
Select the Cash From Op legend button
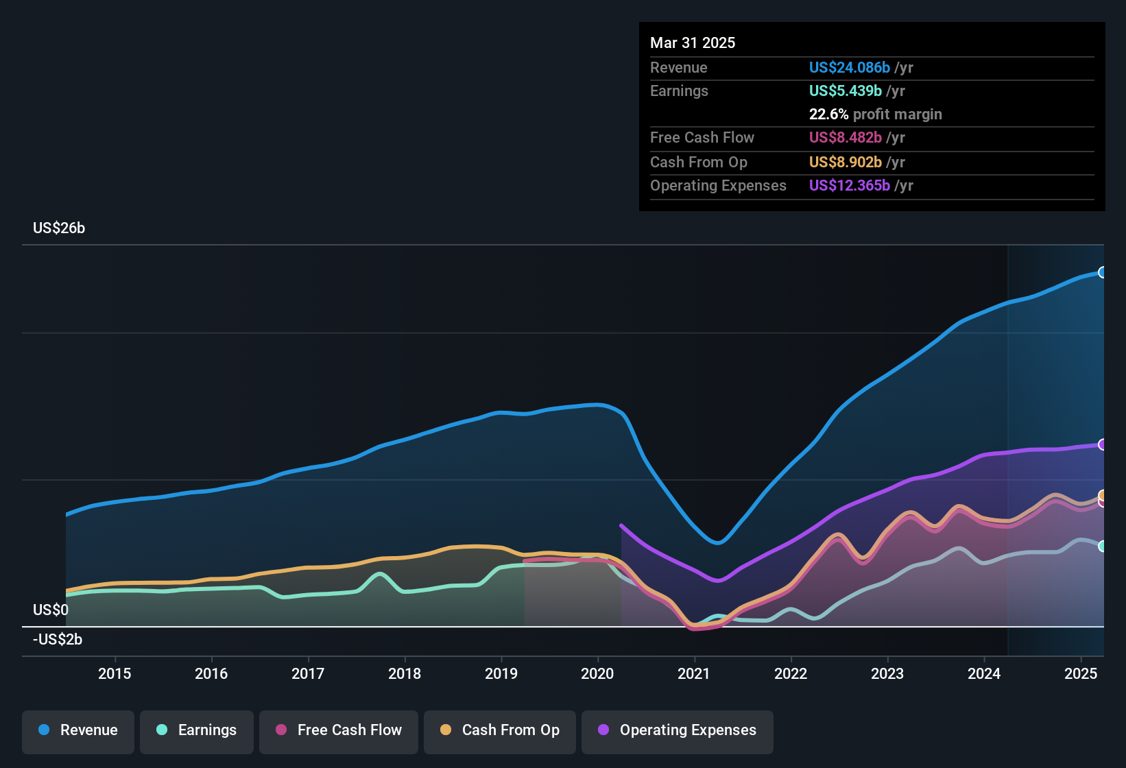(x=499, y=730)
